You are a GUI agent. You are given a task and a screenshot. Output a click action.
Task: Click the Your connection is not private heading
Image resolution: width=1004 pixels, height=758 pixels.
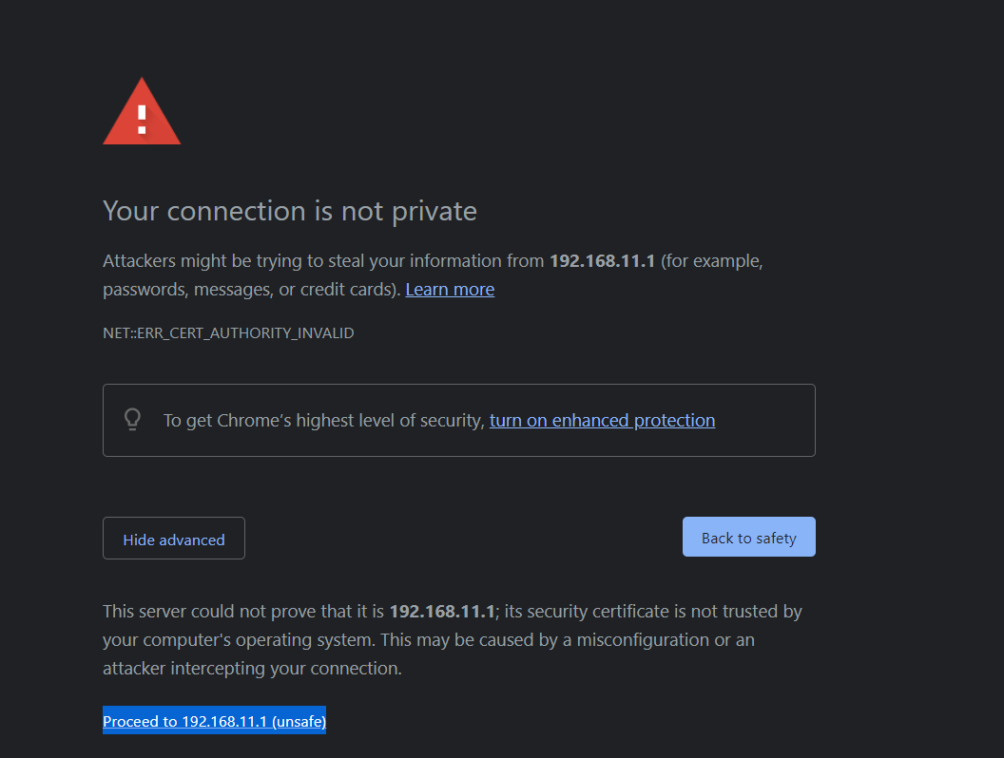pyautogui.click(x=289, y=210)
